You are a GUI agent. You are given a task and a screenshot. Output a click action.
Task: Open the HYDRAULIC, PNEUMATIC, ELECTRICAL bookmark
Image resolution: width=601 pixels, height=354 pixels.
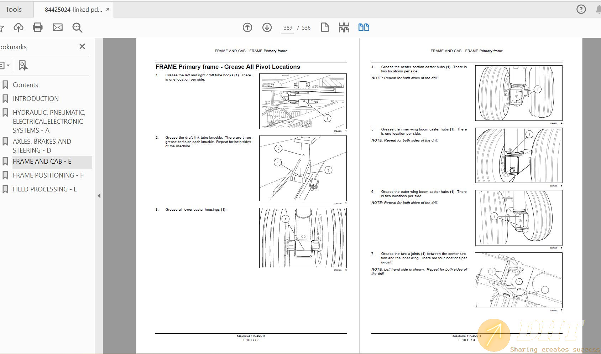[x=49, y=122]
